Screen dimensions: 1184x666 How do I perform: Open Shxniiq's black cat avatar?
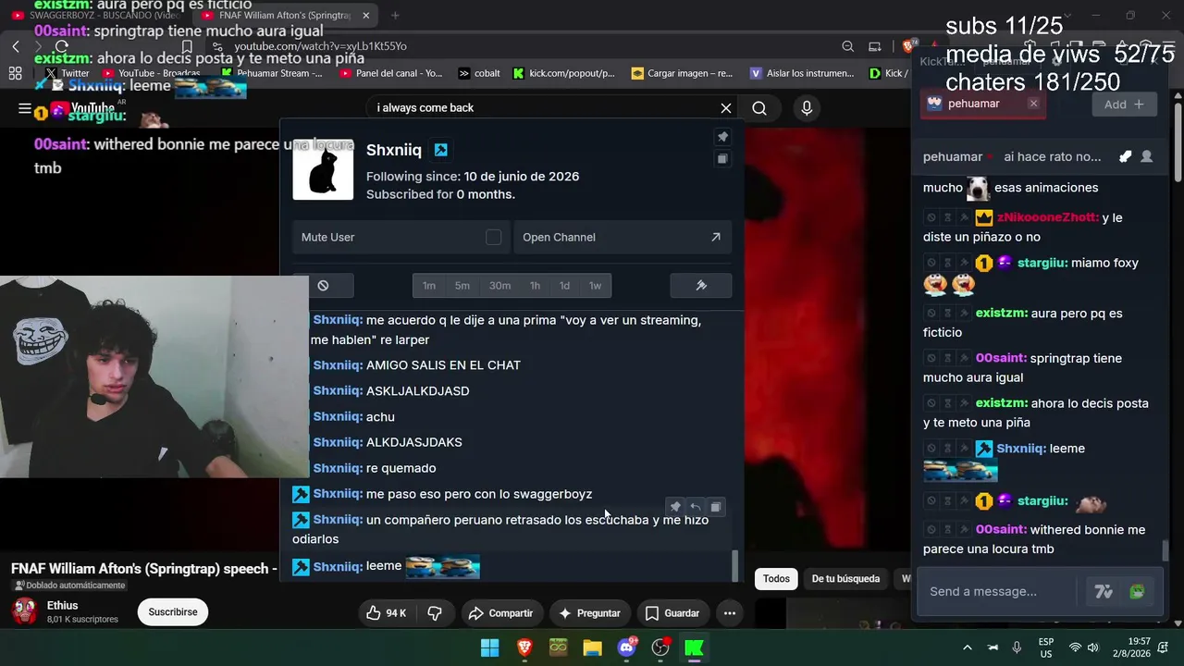click(x=323, y=169)
